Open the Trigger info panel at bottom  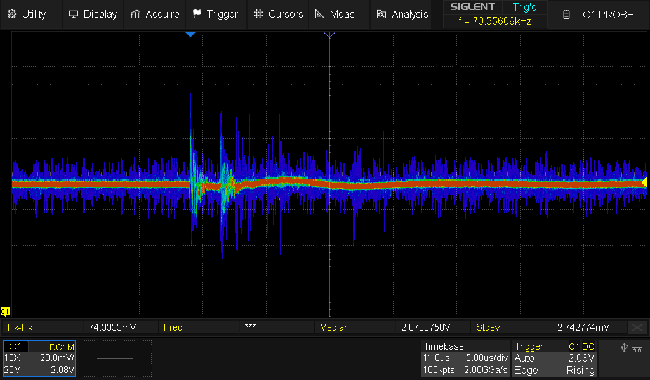pyautogui.click(x=555, y=358)
